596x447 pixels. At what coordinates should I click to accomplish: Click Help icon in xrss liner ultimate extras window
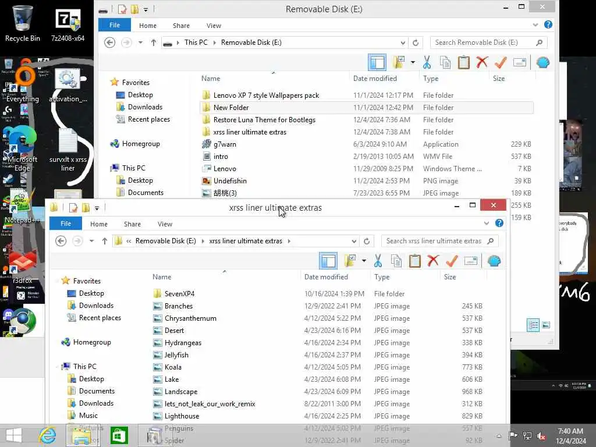click(499, 223)
